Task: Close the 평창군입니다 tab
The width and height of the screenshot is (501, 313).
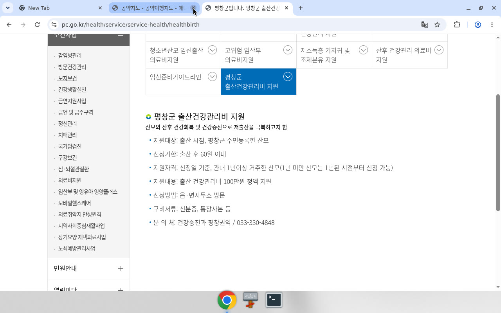Action: click(x=287, y=8)
